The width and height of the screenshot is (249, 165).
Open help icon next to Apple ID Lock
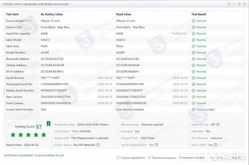[218, 125]
